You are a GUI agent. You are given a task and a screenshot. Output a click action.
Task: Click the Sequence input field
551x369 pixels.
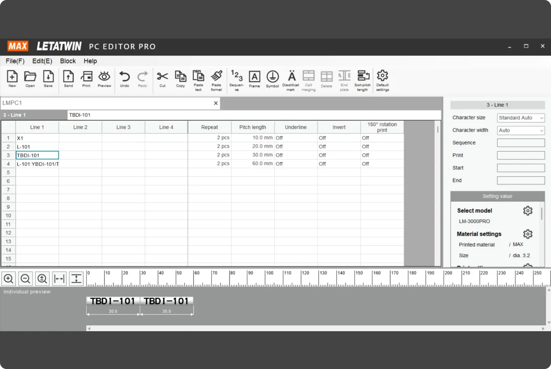click(x=521, y=143)
